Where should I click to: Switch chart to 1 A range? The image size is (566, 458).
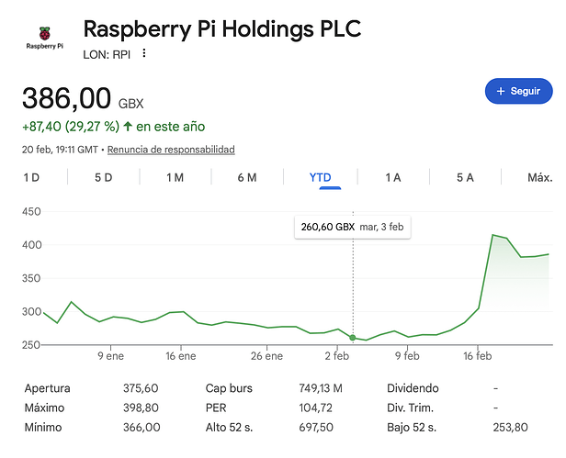(x=393, y=177)
